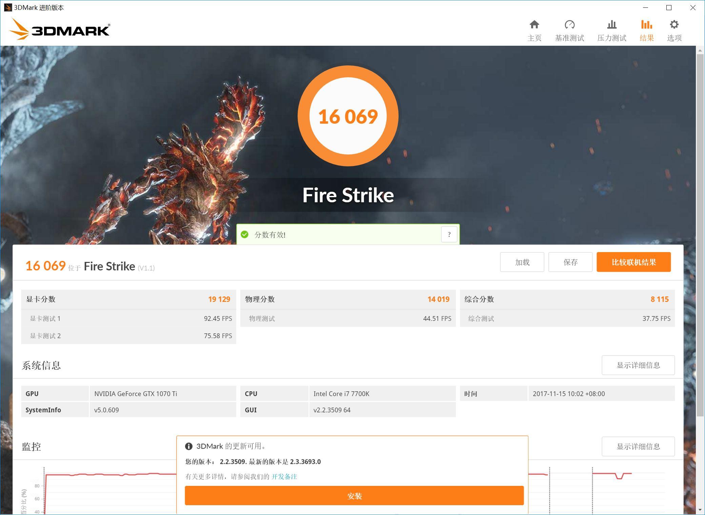Viewport: 705px width, 515px height.
Task: Click the 安装 install update button
Action: (x=354, y=496)
